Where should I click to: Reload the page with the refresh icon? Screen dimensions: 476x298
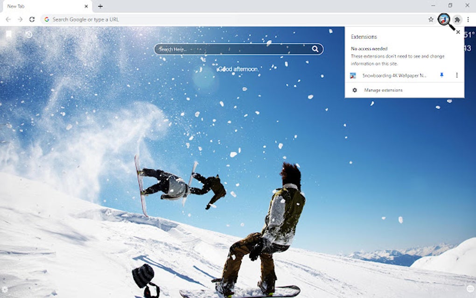point(31,20)
